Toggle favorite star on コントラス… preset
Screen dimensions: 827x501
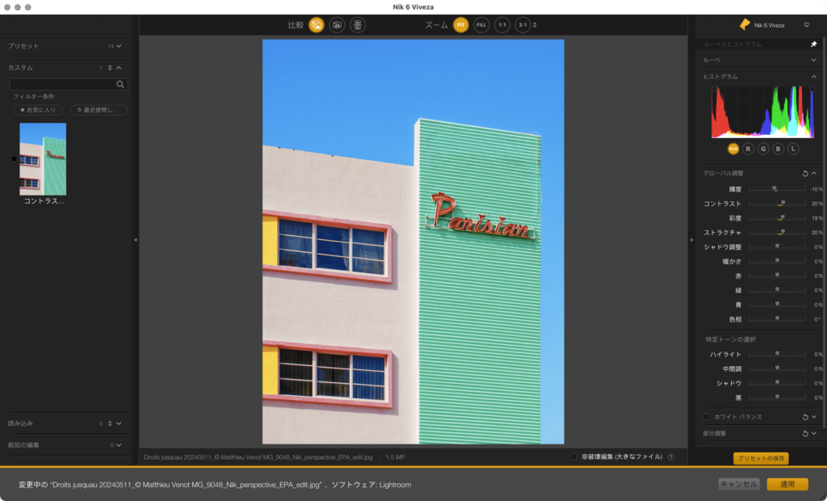[15, 159]
